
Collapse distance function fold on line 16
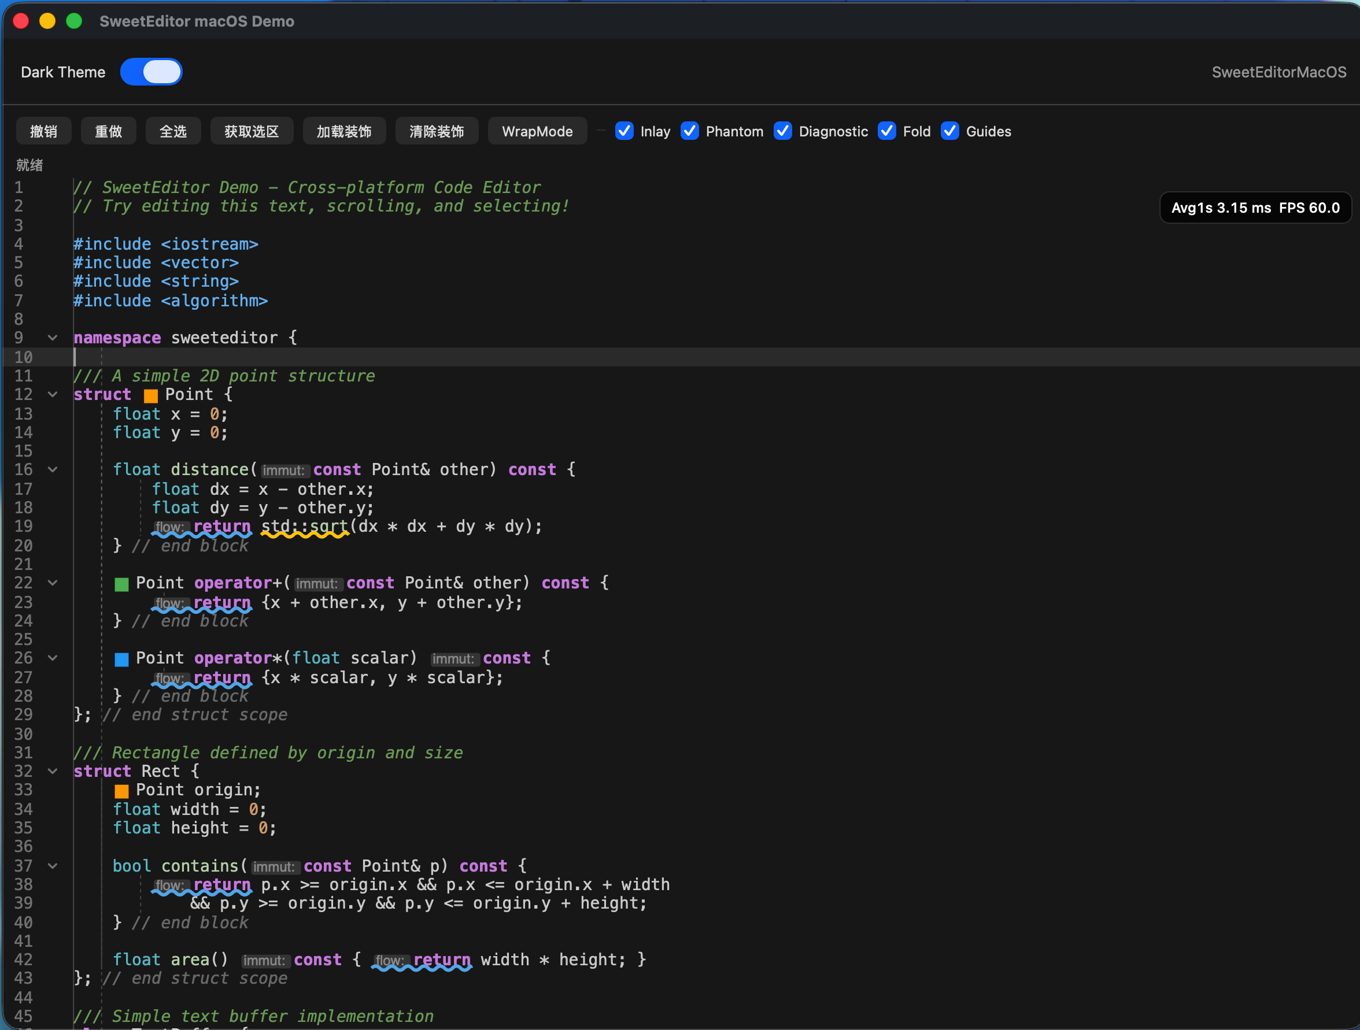[53, 469]
